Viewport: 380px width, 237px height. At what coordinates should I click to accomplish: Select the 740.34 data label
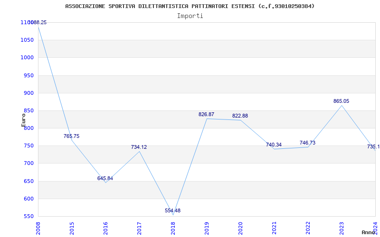(274, 145)
